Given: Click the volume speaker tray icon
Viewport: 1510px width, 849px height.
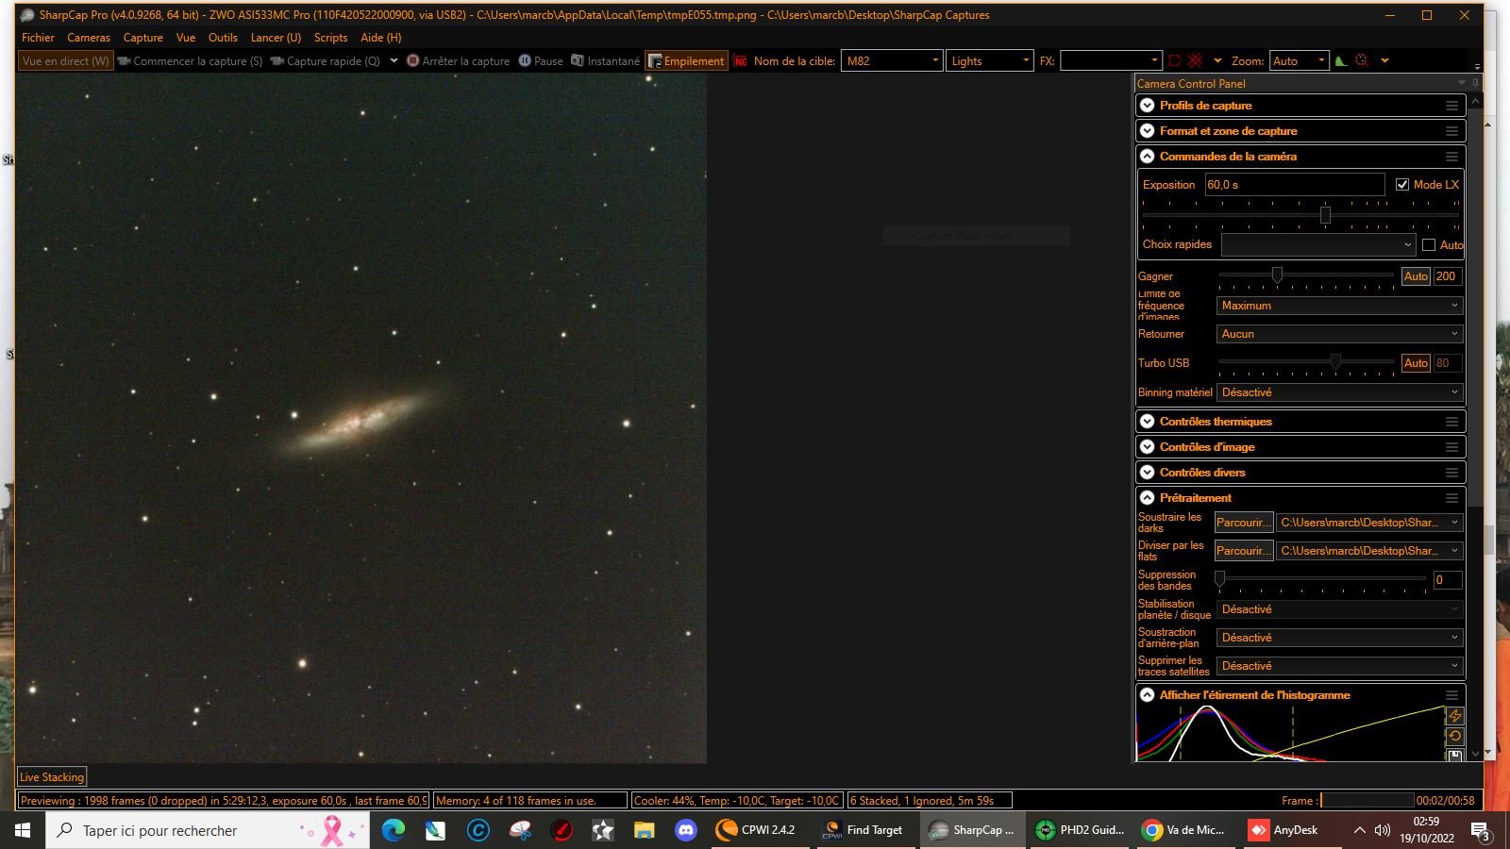Looking at the screenshot, I should (x=1383, y=830).
